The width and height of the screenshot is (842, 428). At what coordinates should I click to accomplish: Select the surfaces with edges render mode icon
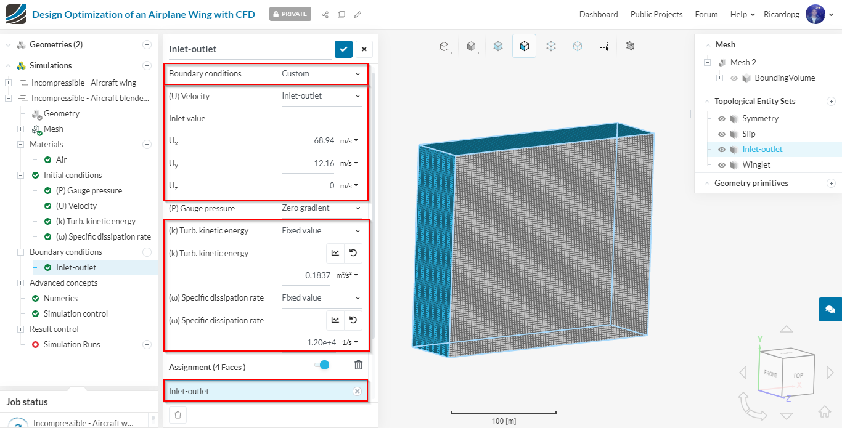pos(524,46)
